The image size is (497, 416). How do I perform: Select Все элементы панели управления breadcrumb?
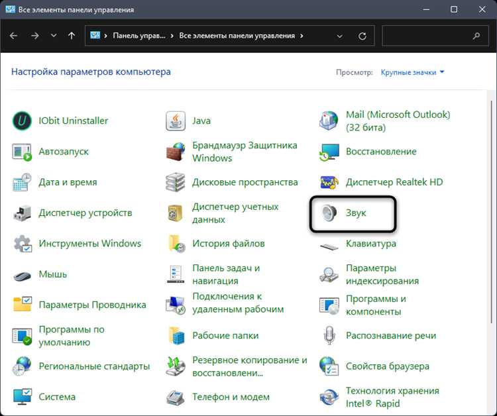(237, 36)
